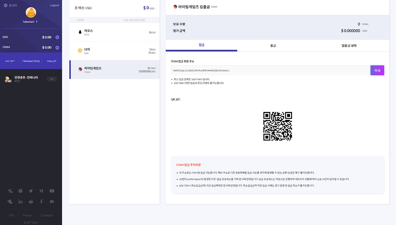Click the $ 0 USD total value
Image resolution: width=396 pixels, height=225 pixels.
click(x=149, y=8)
